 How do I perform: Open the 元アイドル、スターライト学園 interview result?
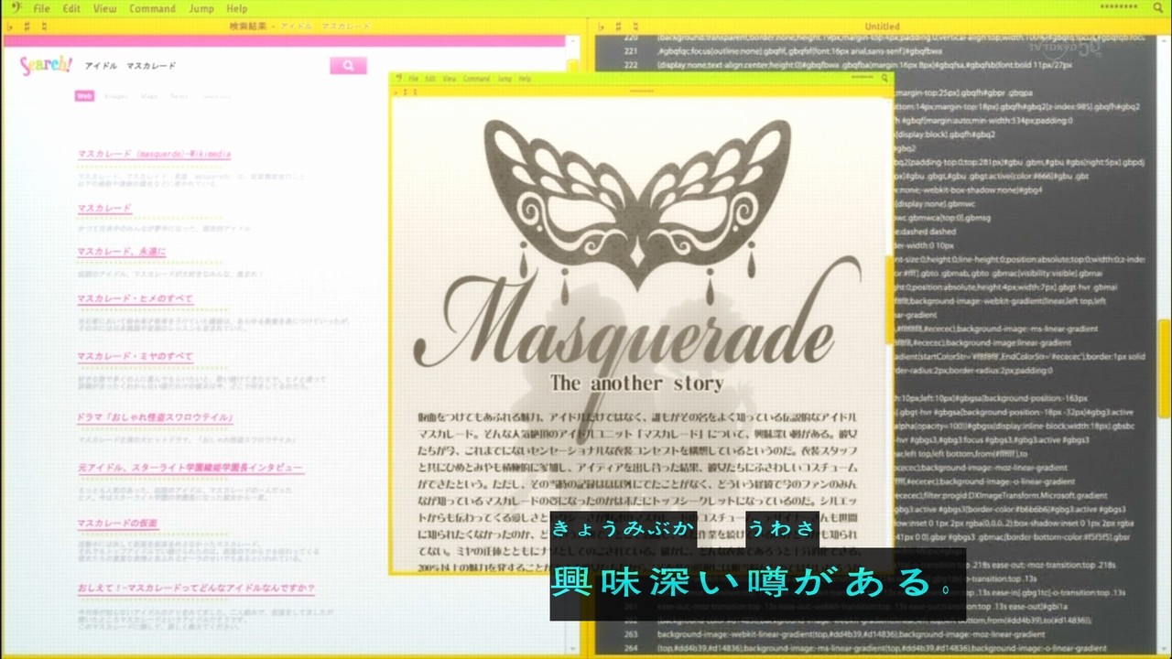(x=190, y=468)
